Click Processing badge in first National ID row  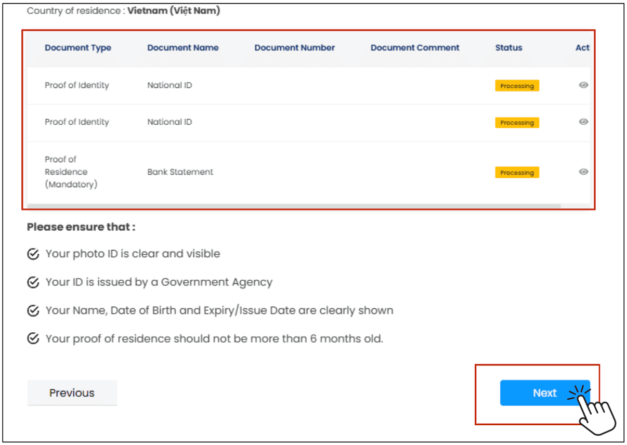517,86
